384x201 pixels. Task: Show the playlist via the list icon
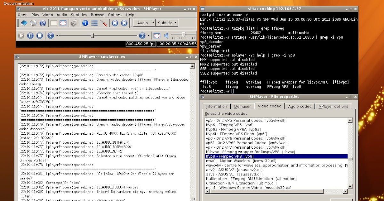point(94,23)
